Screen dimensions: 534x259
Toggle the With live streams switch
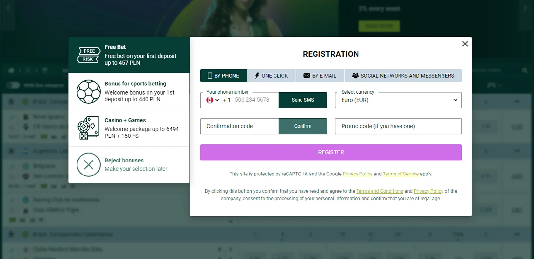(x=13, y=85)
